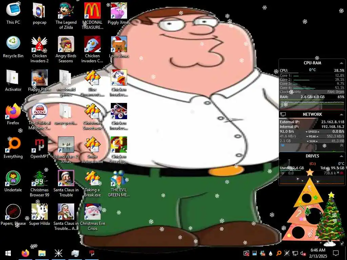This screenshot has width=347, height=260.
Task: Click the CPU-RAM usage history graph
Action: coord(312,105)
